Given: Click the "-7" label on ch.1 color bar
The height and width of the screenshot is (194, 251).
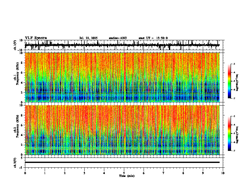Looking at the screenshot, I should [234, 98].
